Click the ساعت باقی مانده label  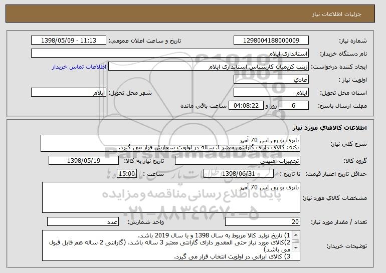point(204,106)
